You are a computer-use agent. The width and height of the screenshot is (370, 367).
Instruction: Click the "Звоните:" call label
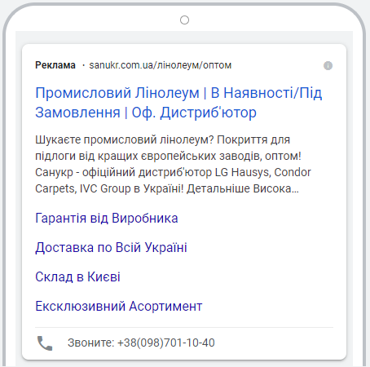(x=91, y=343)
